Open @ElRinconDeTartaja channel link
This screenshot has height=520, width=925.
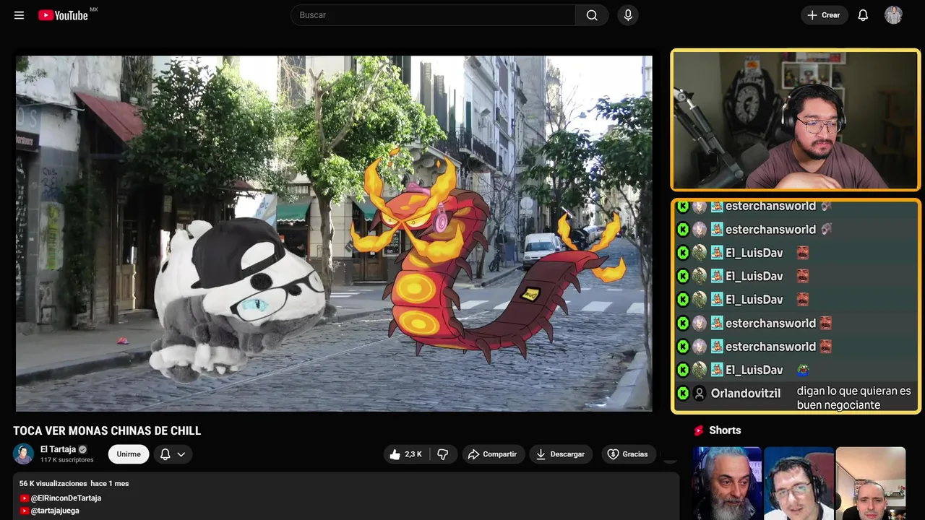(66, 498)
